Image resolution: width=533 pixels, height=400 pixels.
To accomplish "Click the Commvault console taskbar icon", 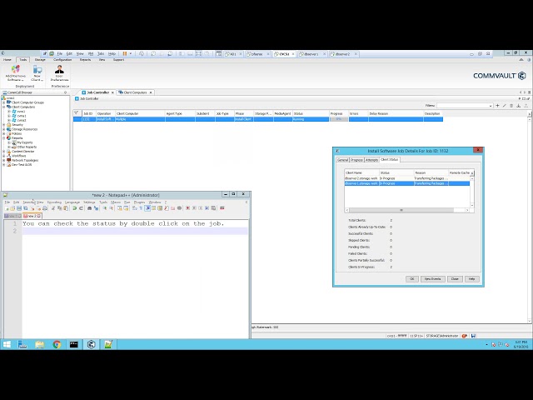I will pos(91,344).
